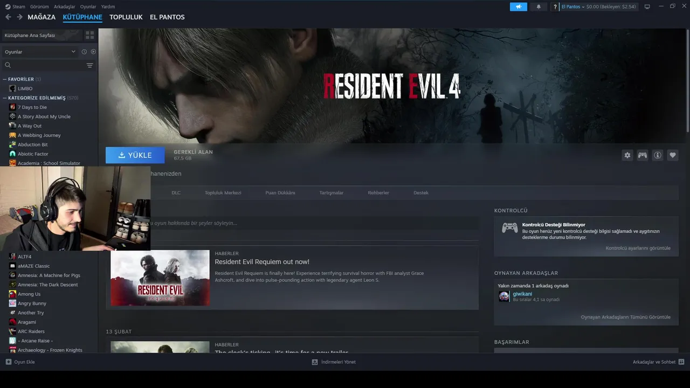Show game info icon
Screen dimensions: 690x388
pos(658,155)
